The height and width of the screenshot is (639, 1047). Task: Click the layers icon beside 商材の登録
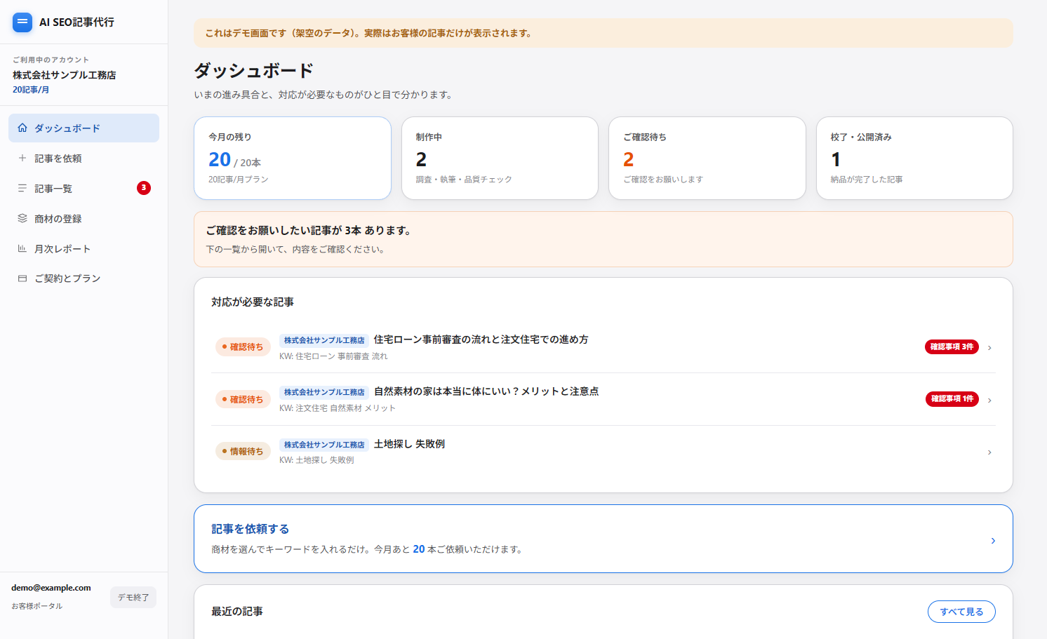22,218
